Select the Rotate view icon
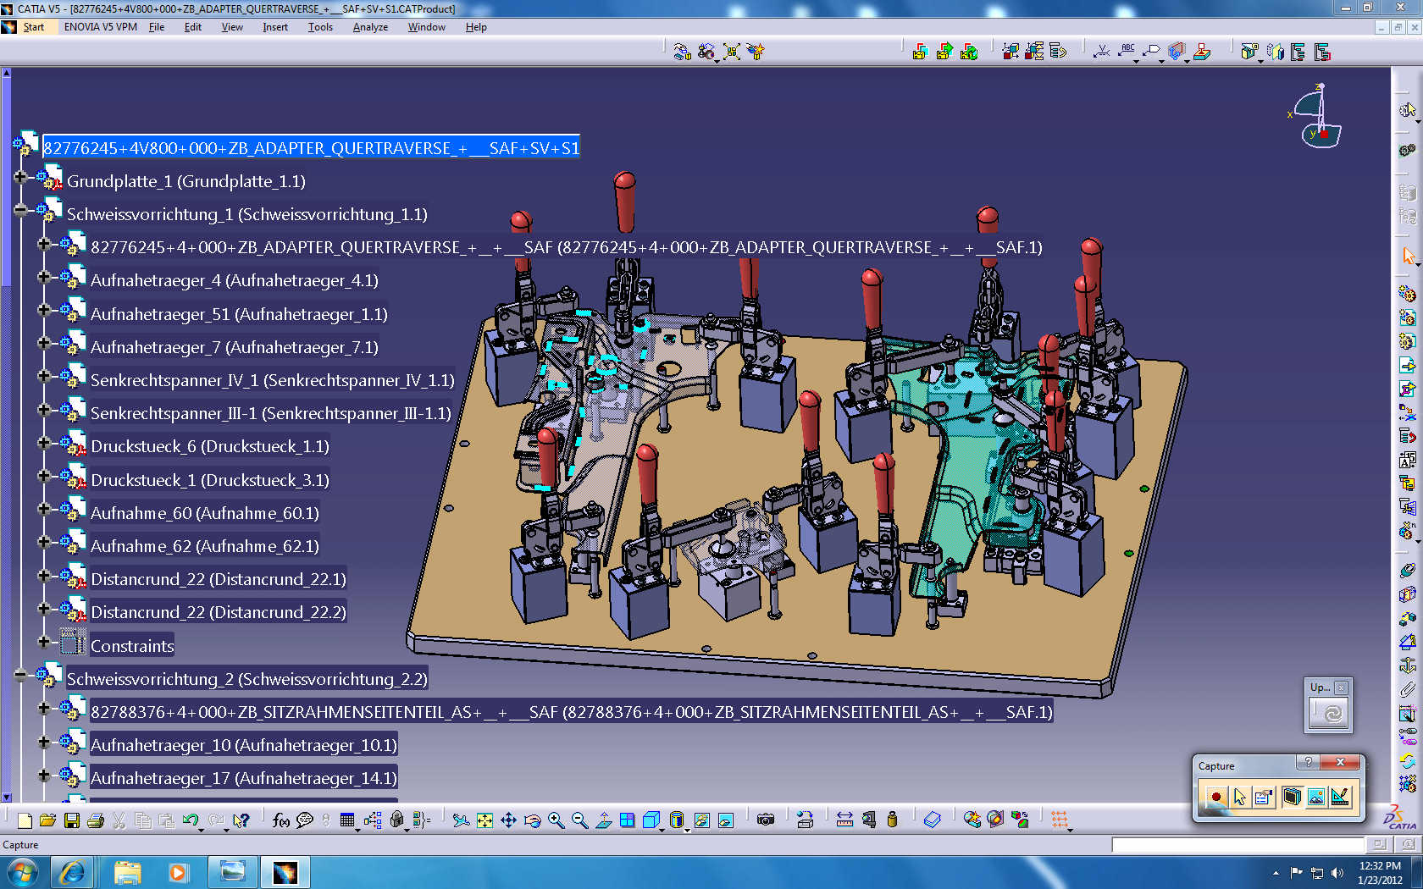The height and width of the screenshot is (889, 1423). (x=532, y=820)
